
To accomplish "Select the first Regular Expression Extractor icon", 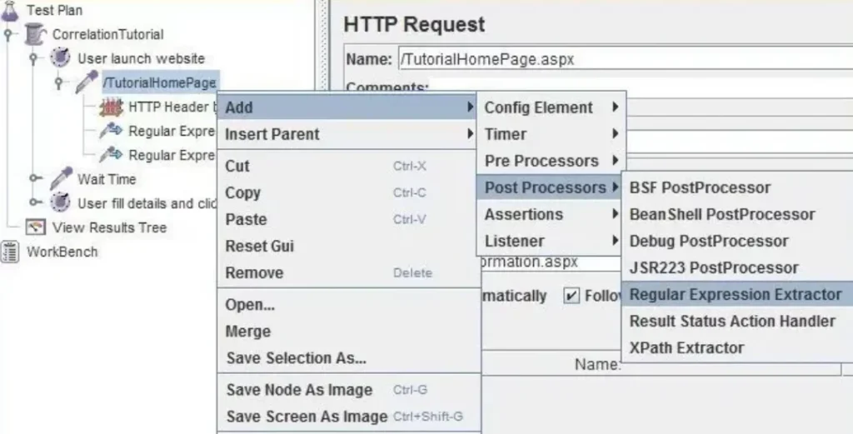I will (x=112, y=132).
